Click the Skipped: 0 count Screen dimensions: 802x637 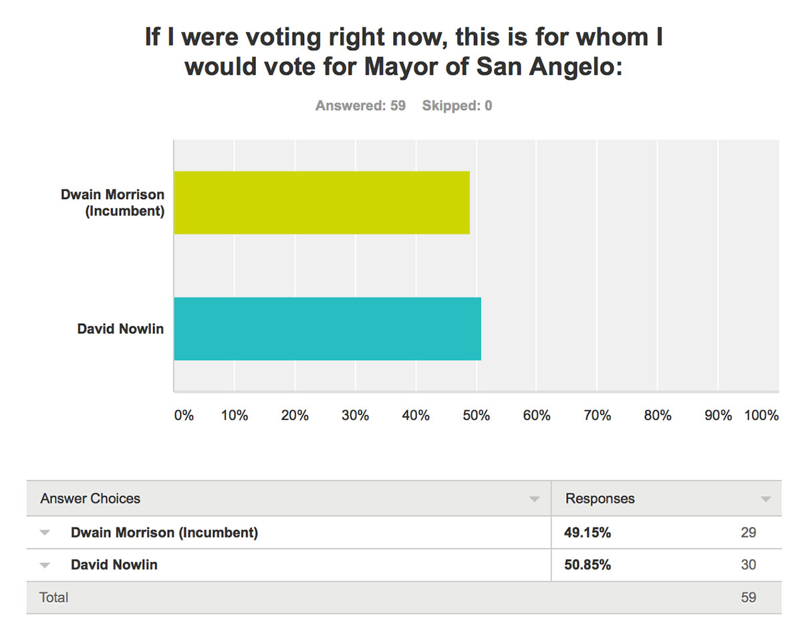coord(457,105)
